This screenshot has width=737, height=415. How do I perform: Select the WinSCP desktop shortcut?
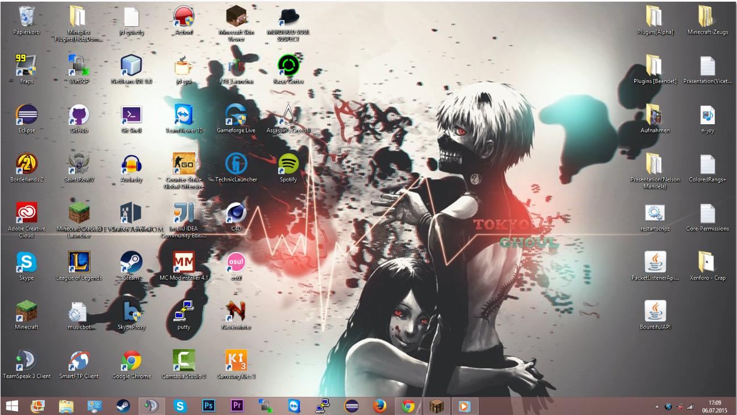pyautogui.click(x=79, y=70)
